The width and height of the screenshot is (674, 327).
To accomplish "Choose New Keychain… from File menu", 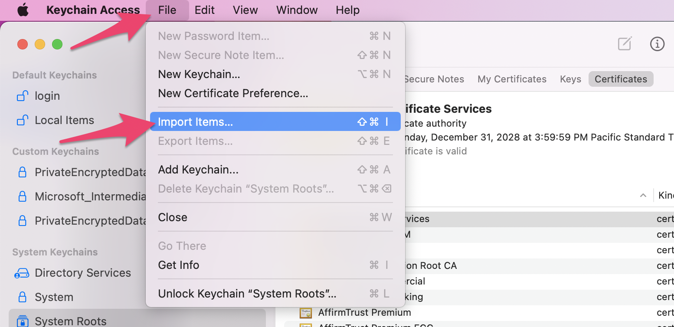I will point(275,74).
